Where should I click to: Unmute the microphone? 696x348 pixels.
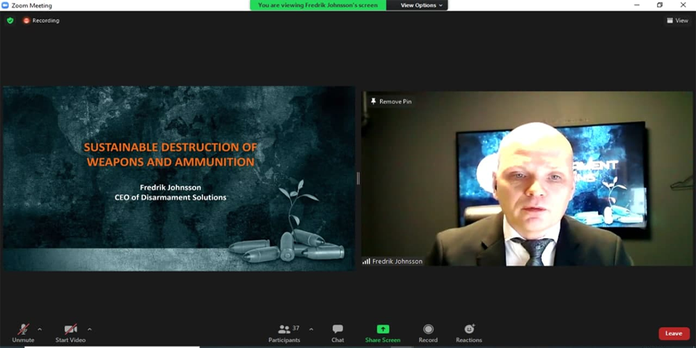click(x=23, y=333)
